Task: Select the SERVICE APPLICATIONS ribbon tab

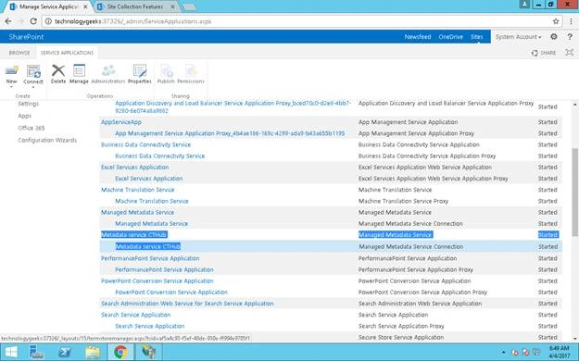Action: click(67, 53)
